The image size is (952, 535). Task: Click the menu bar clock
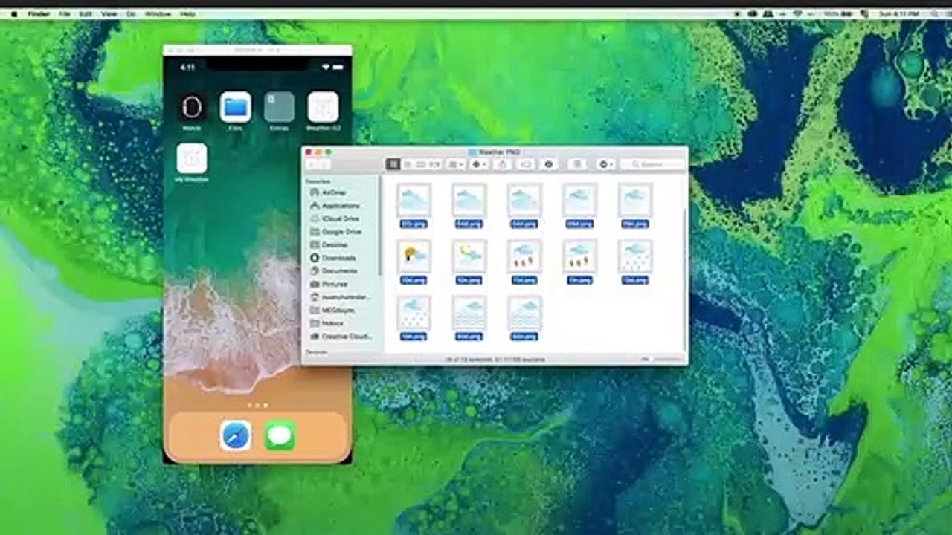(x=898, y=13)
